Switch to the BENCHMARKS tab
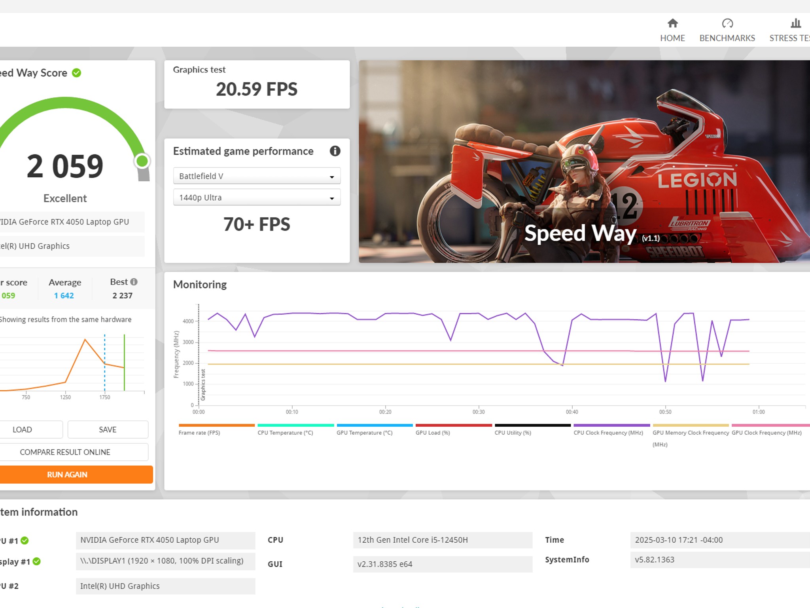The image size is (810, 608). (727, 38)
